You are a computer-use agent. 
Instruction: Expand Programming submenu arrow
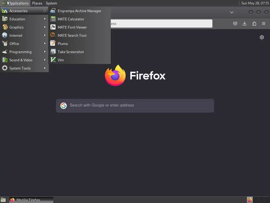click(45, 52)
